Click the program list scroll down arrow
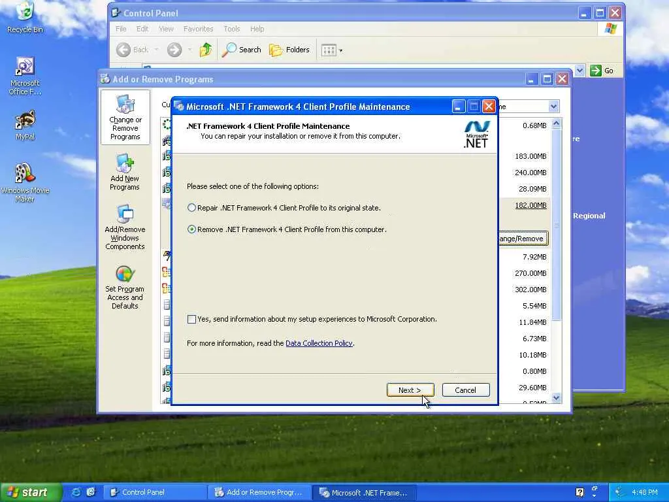This screenshot has width=669, height=502. pos(556,398)
